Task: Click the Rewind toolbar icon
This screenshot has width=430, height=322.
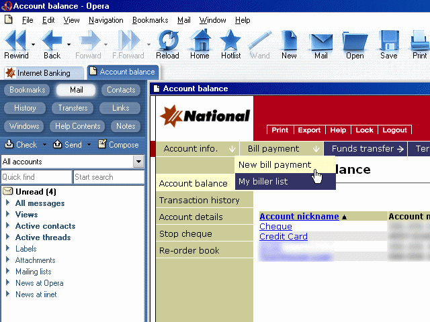Action: [x=15, y=40]
